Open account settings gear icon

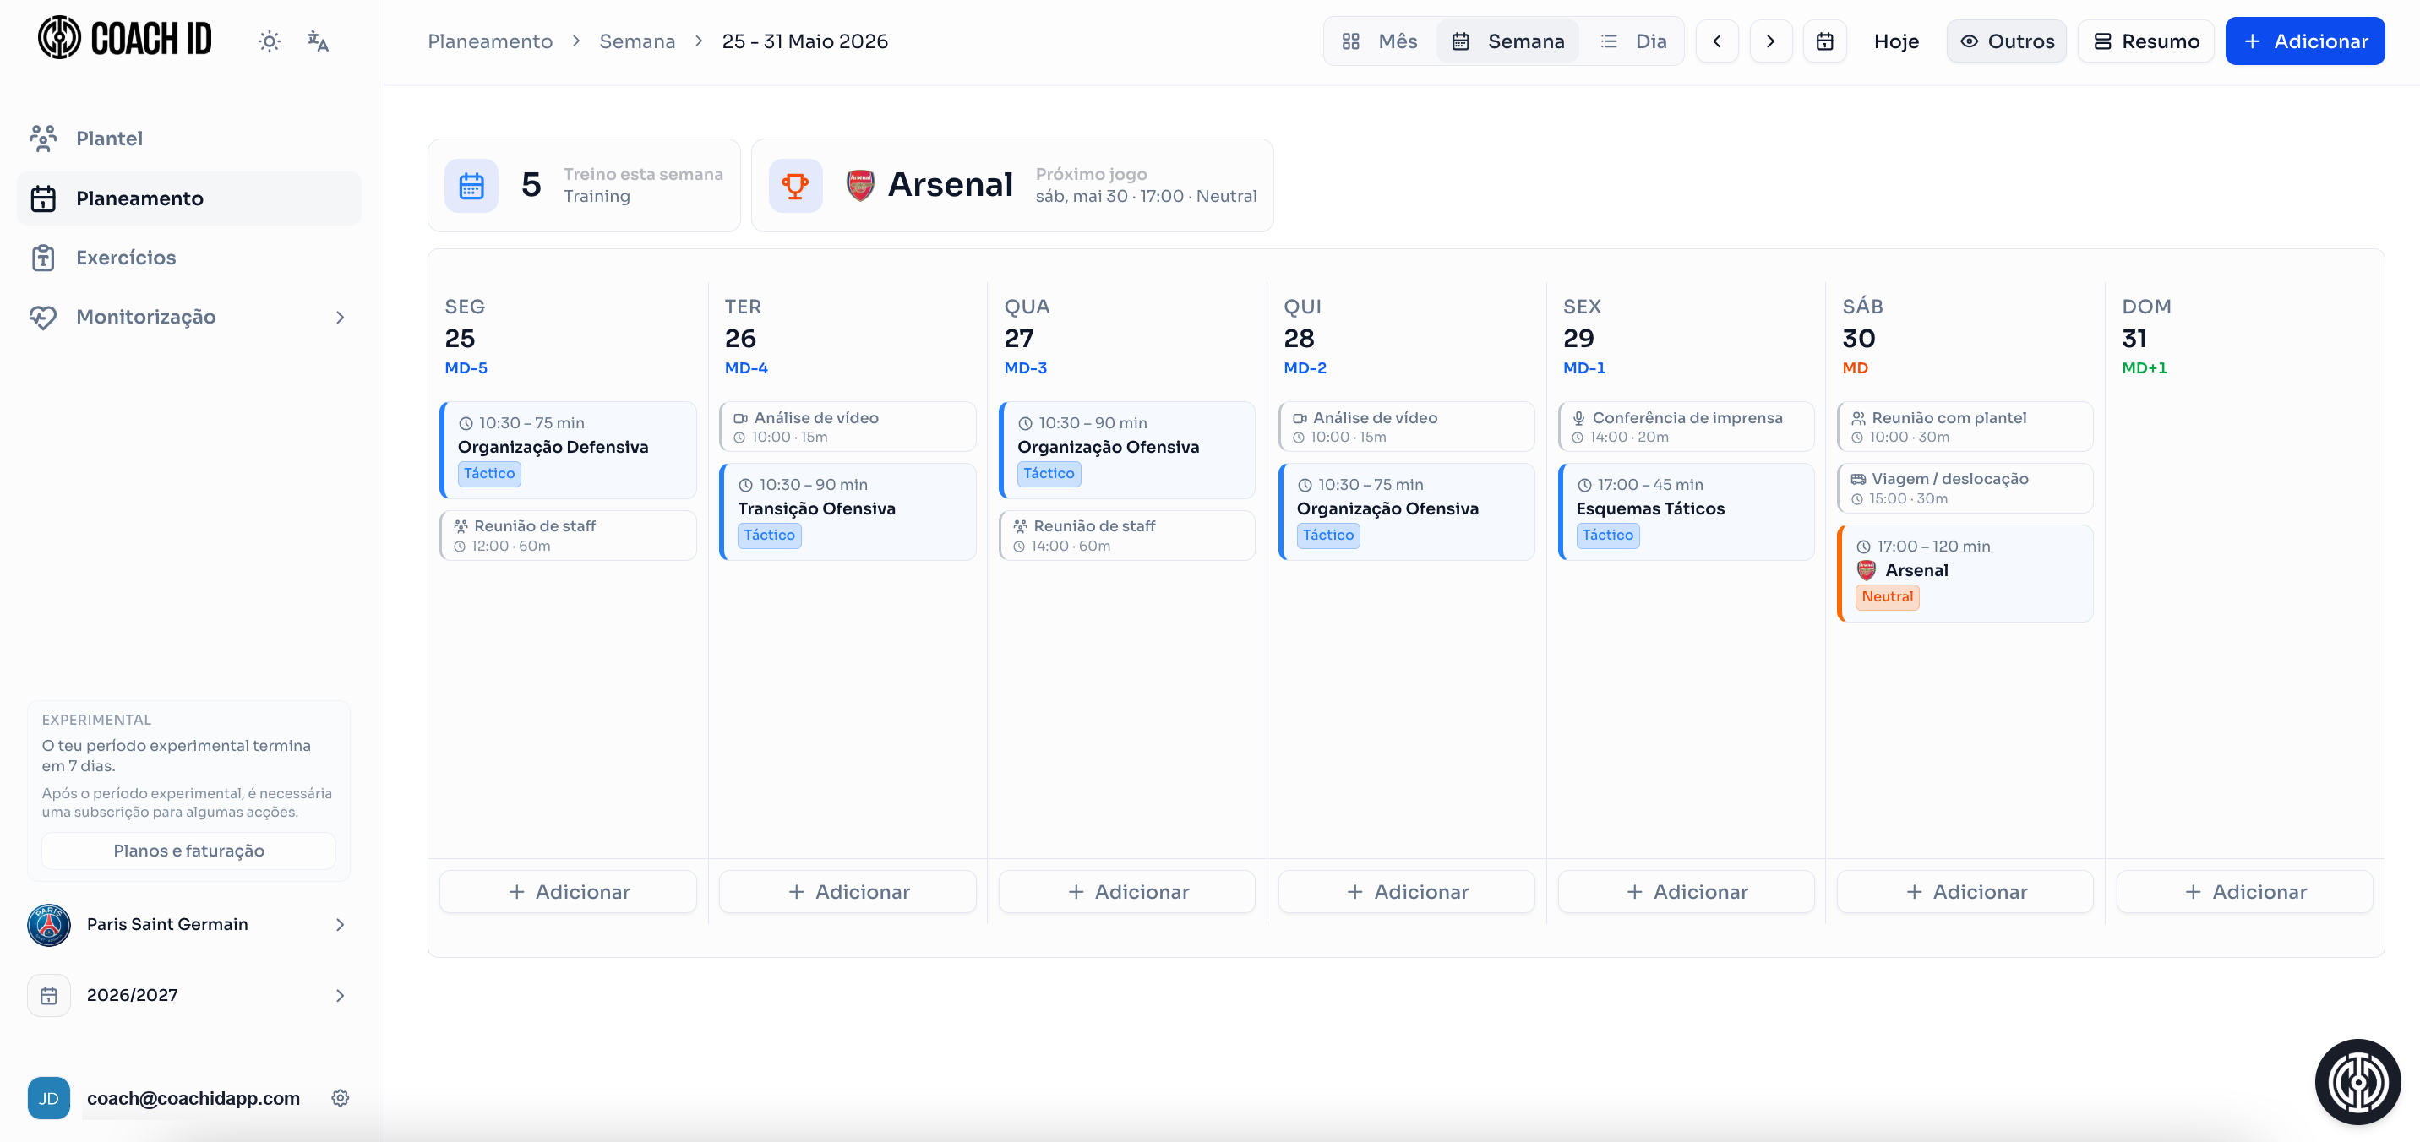click(340, 1098)
